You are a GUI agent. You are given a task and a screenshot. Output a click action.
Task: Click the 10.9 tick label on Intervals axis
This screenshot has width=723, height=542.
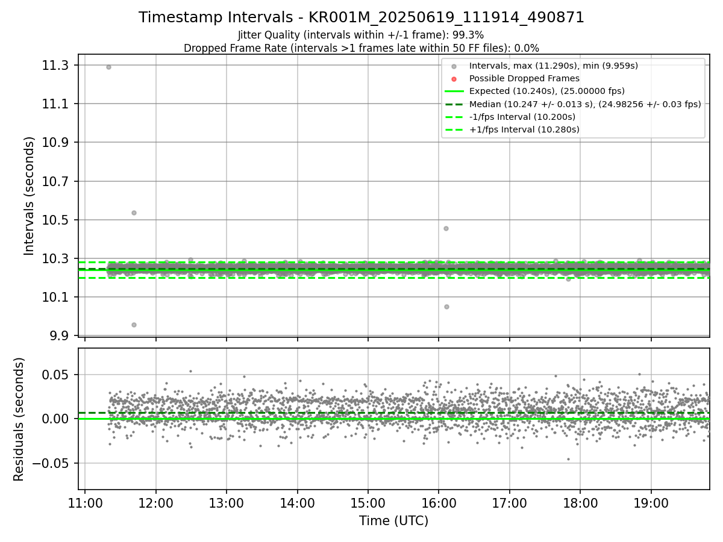[55, 143]
